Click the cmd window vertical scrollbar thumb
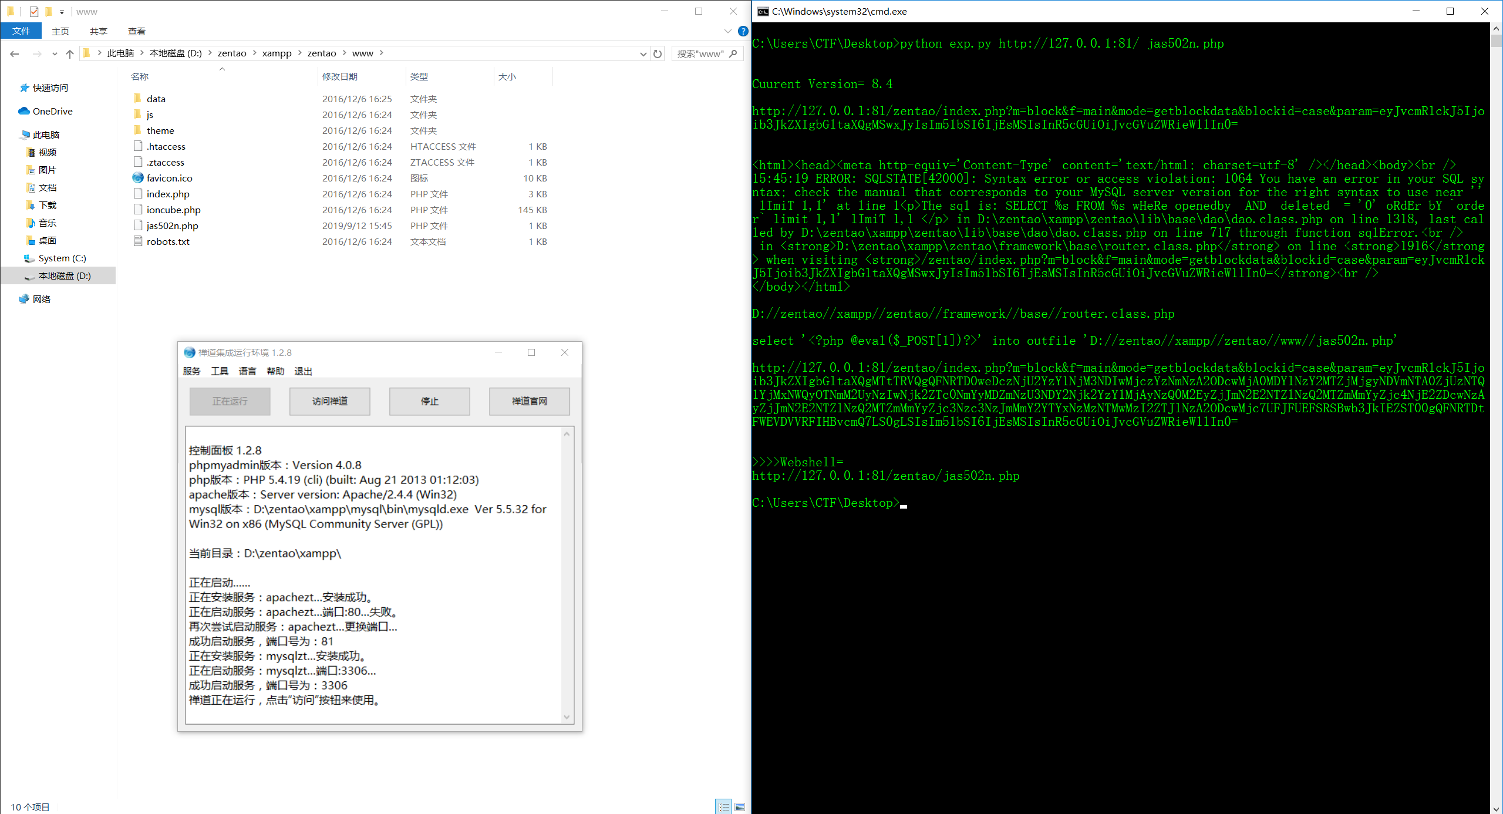This screenshot has width=1503, height=814. (1496, 41)
